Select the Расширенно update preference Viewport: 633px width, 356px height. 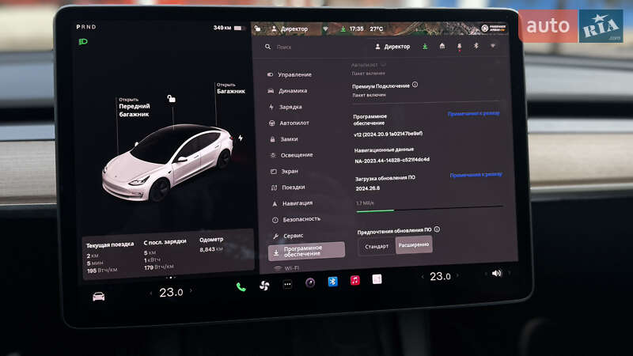click(414, 245)
